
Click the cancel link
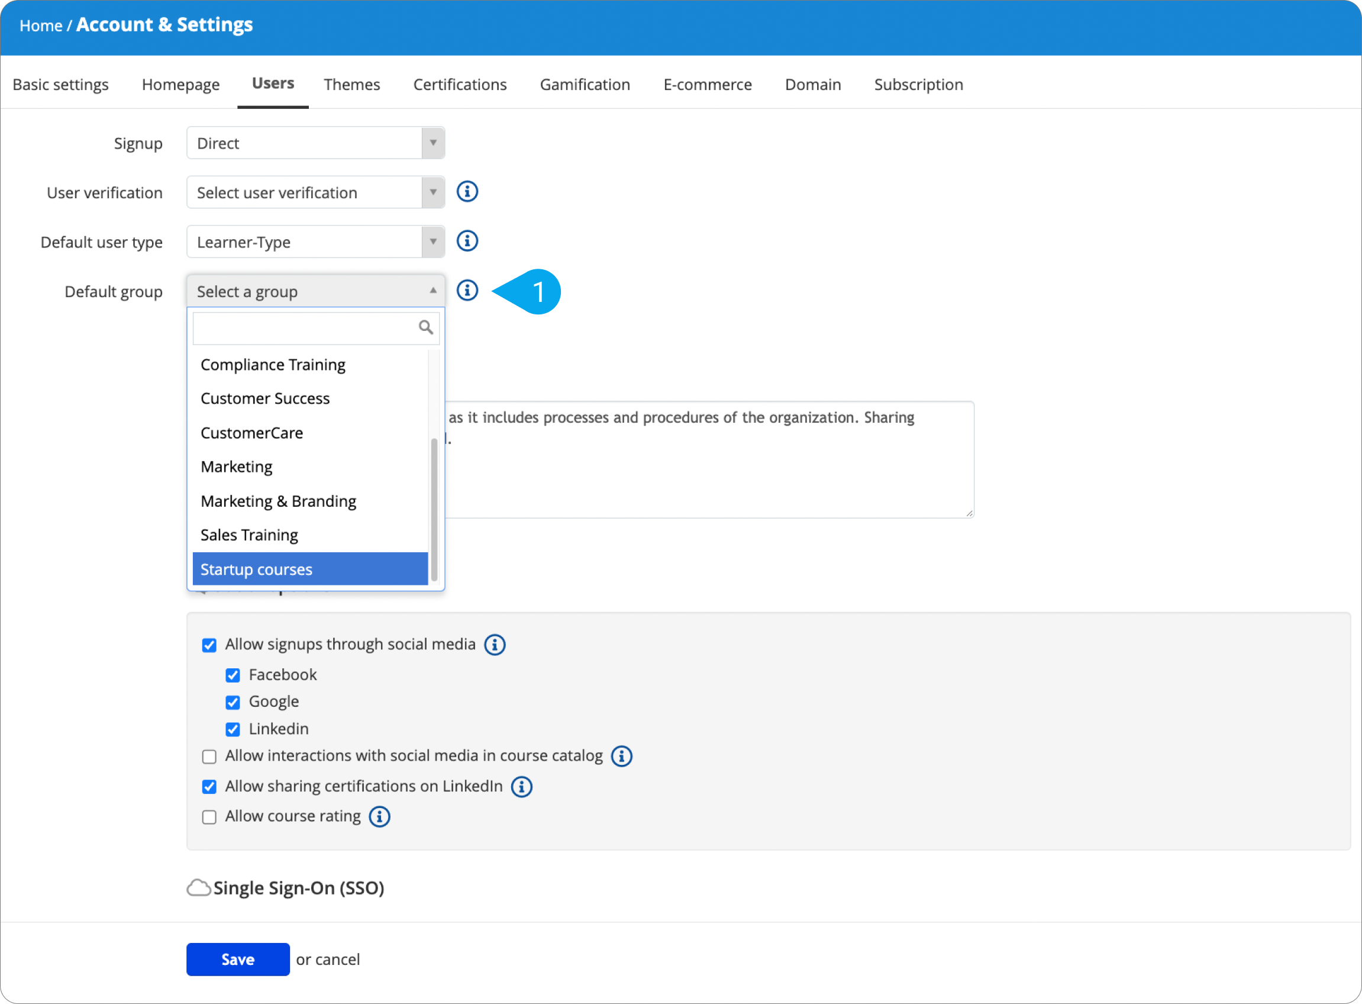pos(338,960)
